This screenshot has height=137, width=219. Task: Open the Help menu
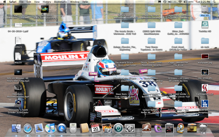coord(85,2)
